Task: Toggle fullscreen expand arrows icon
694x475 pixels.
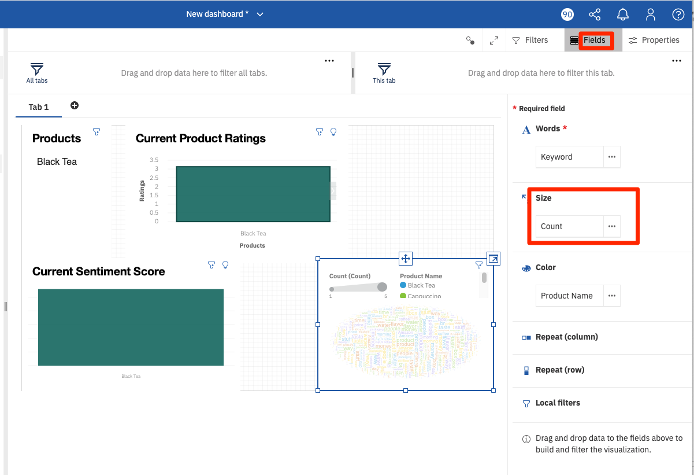Action: click(494, 40)
